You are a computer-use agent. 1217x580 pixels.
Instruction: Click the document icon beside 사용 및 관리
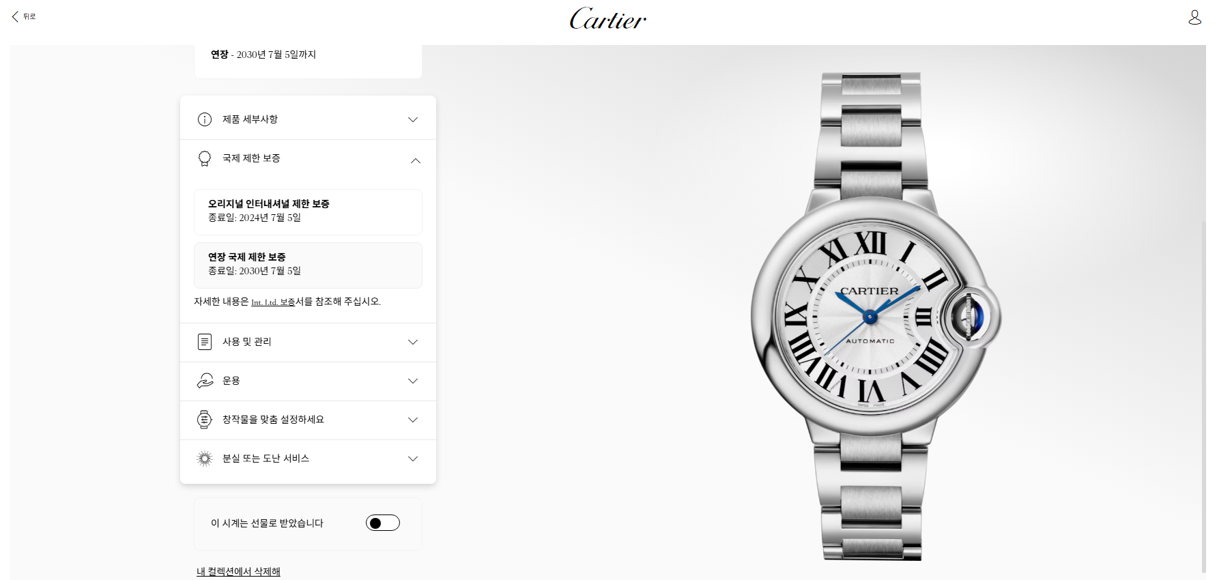pos(205,342)
